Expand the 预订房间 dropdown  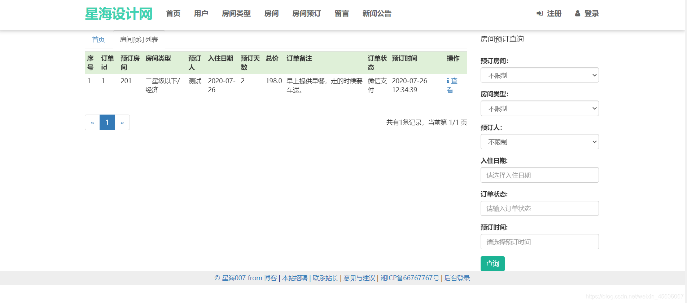click(x=539, y=75)
